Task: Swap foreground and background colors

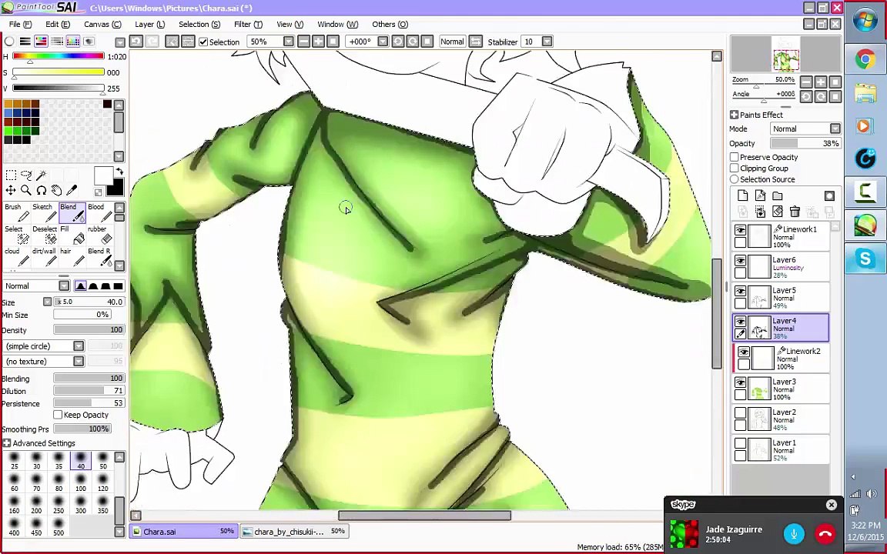Action: click(119, 171)
